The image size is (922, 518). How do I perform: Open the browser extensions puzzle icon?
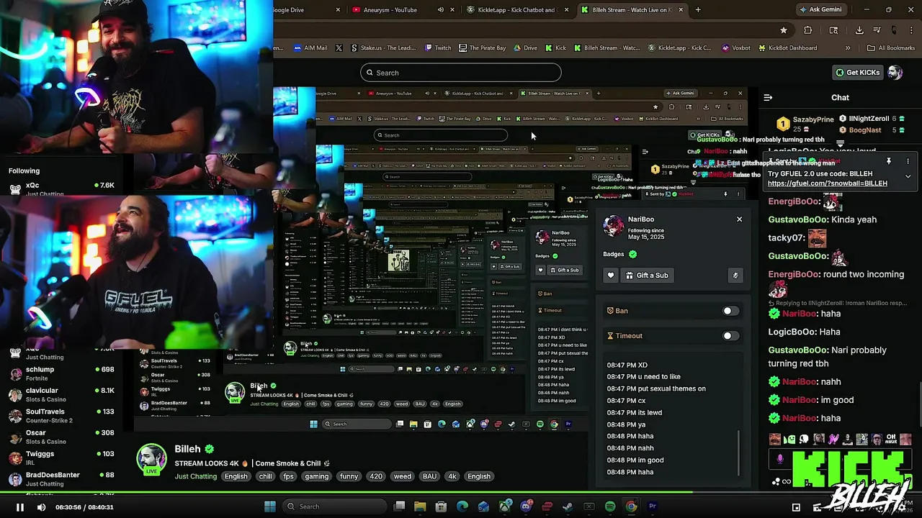click(807, 30)
